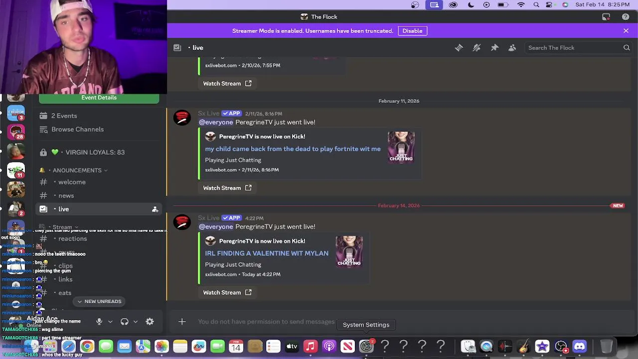Open FaceTime from the Dock
Viewport: 638px width, 359px height.
[217, 347]
